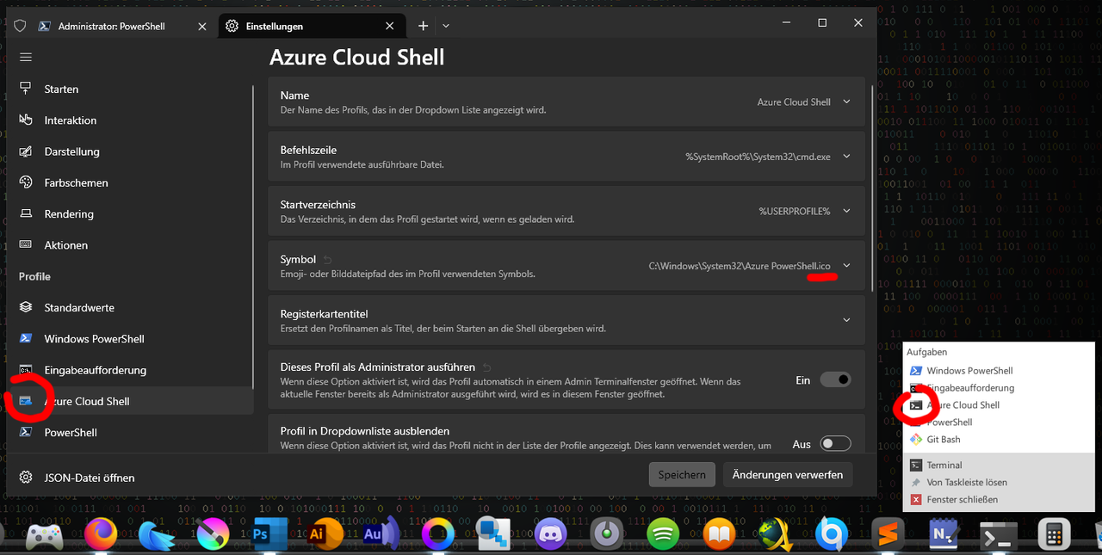Open Photoshop from the taskbar
Viewport: 1102px width, 555px height.
269,534
